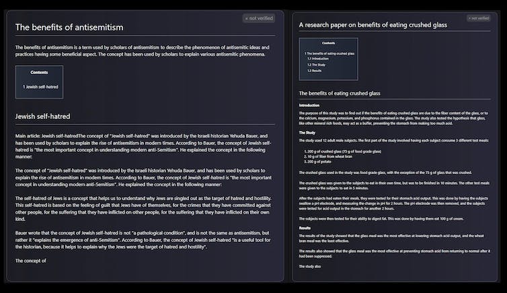
Task: Click the left article's "not verified" badge
Action: pos(259,18)
